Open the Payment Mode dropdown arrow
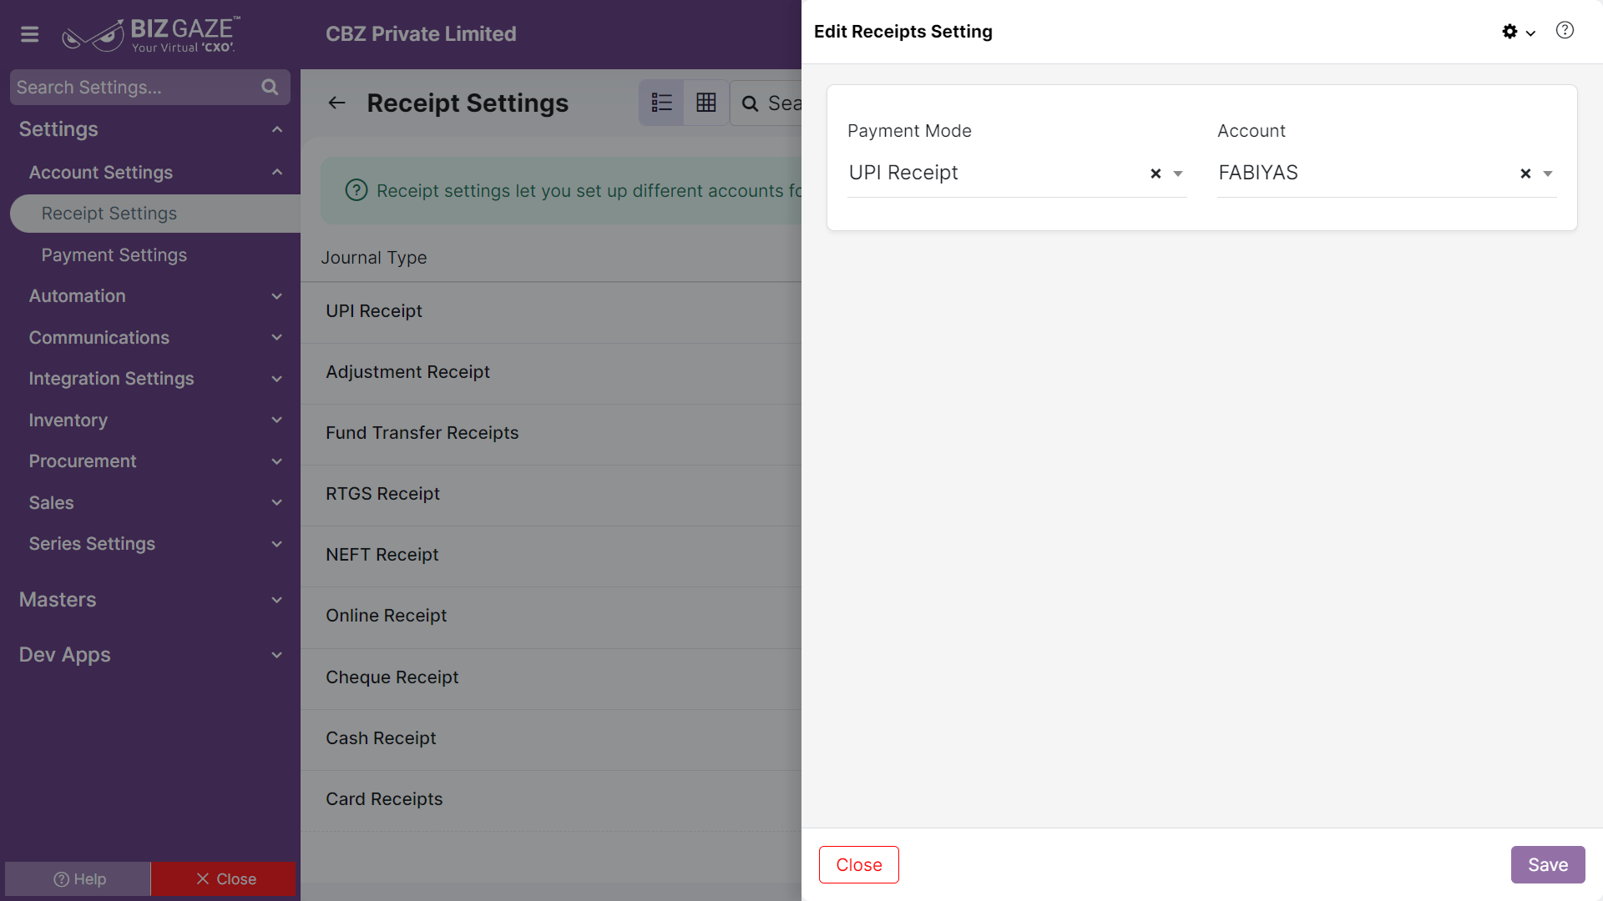 coord(1178,174)
